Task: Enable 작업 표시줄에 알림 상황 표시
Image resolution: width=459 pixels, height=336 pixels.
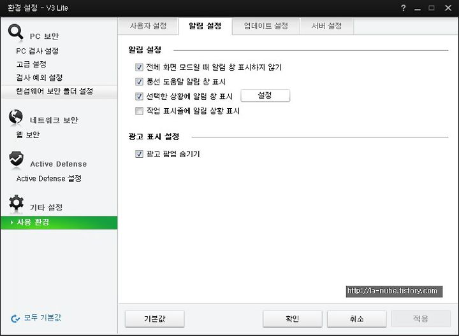Action: pyautogui.click(x=139, y=111)
